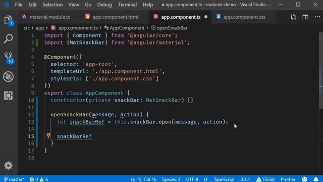Open the Explorer view in activity bar
The width and height of the screenshot is (323, 182).
pos(8,20)
